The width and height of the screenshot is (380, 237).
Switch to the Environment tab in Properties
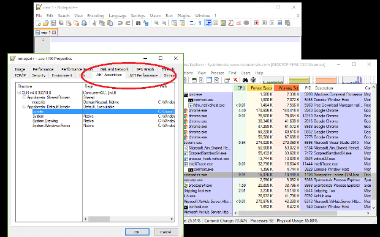(62, 75)
